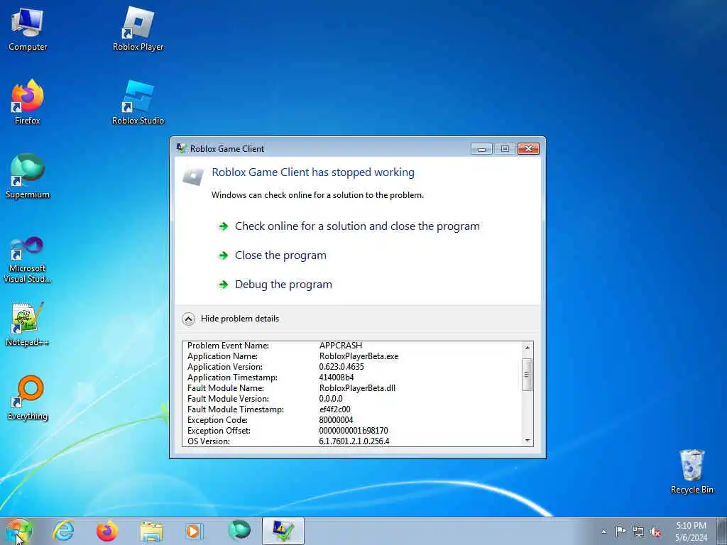
Task: Select the Firefox desktop shortcut
Action: click(x=28, y=102)
